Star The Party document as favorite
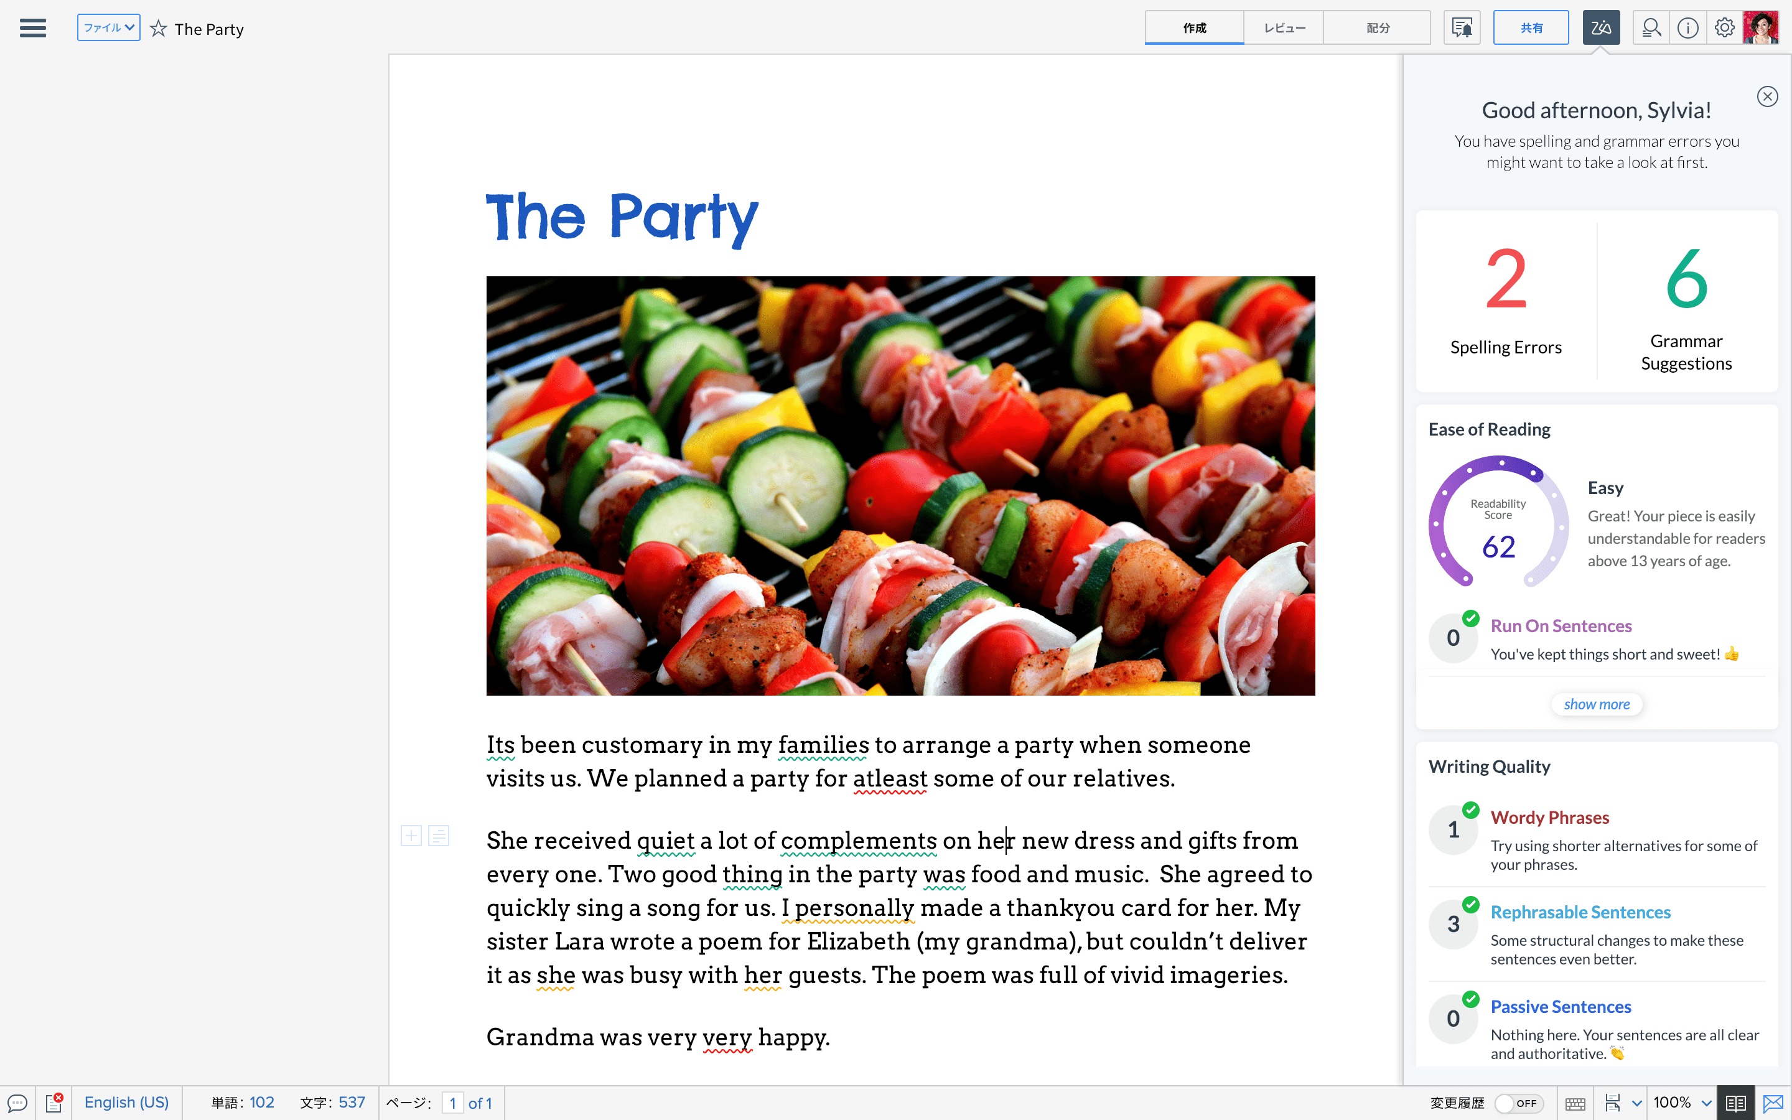The image size is (1792, 1120). point(159,29)
